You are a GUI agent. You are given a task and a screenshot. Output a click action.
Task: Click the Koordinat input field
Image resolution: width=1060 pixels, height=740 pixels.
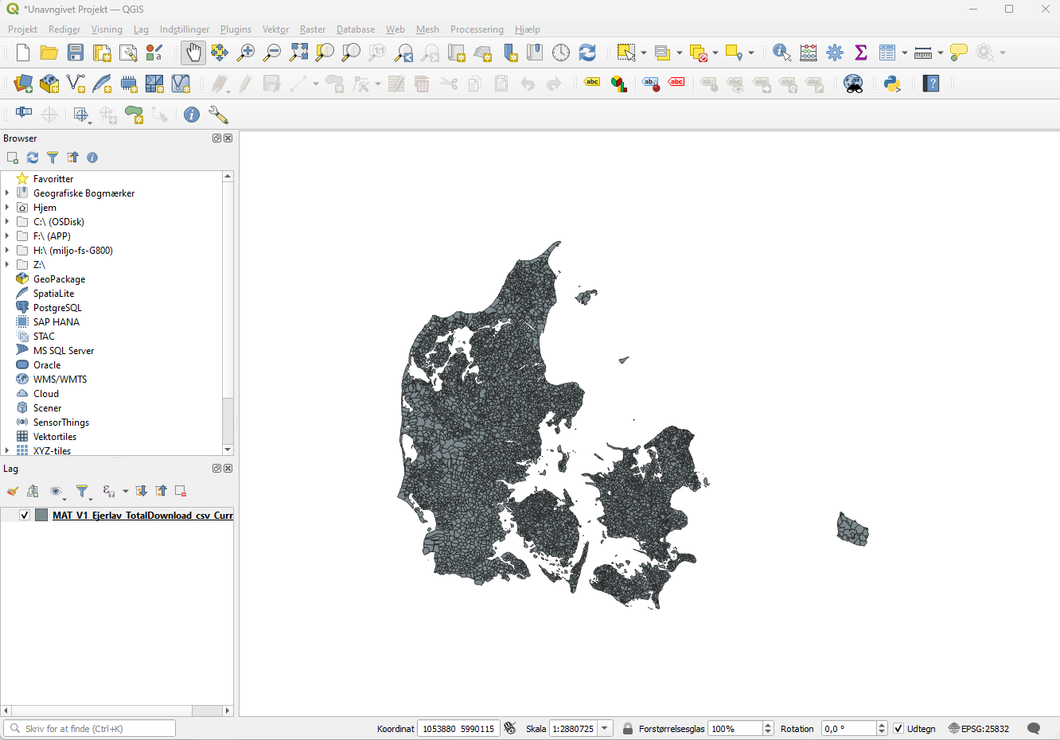click(x=458, y=728)
